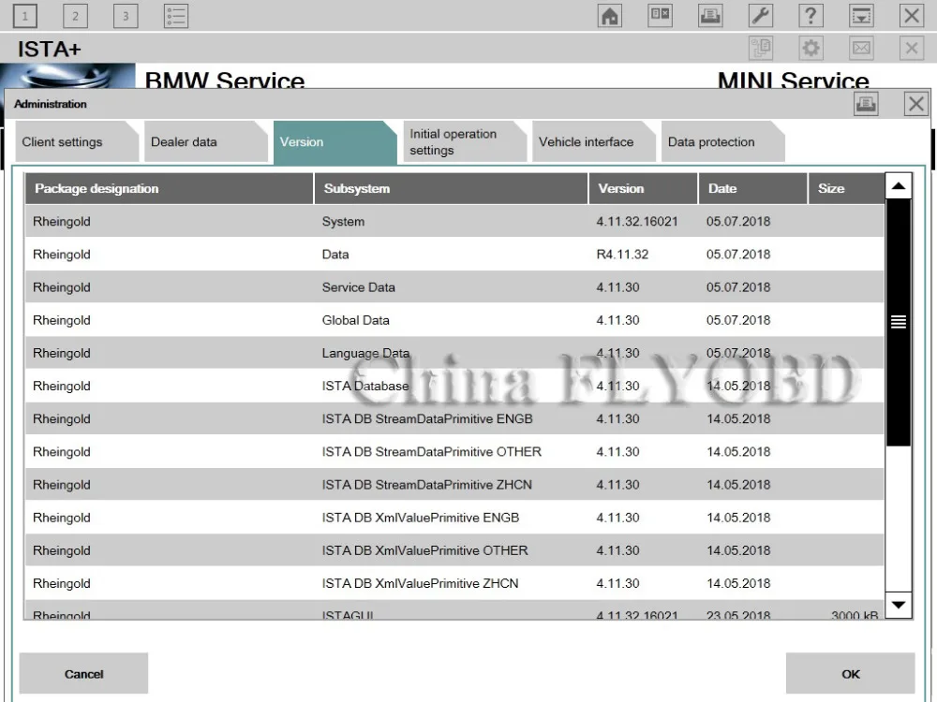Confirm with the OK button
937x702 pixels.
[851, 674]
